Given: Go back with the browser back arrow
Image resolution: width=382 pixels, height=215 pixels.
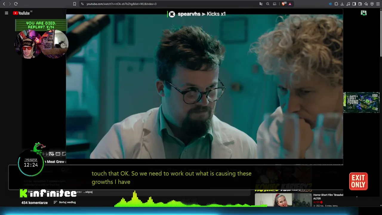Looking at the screenshot, I should click(4, 4).
